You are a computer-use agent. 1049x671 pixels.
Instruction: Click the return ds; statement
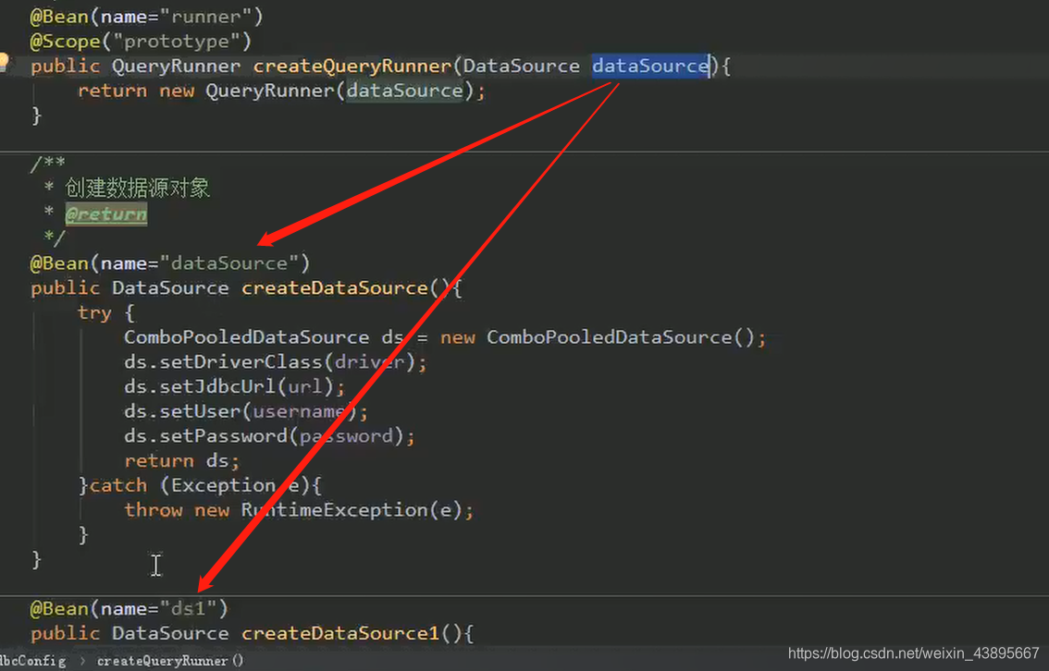click(181, 461)
